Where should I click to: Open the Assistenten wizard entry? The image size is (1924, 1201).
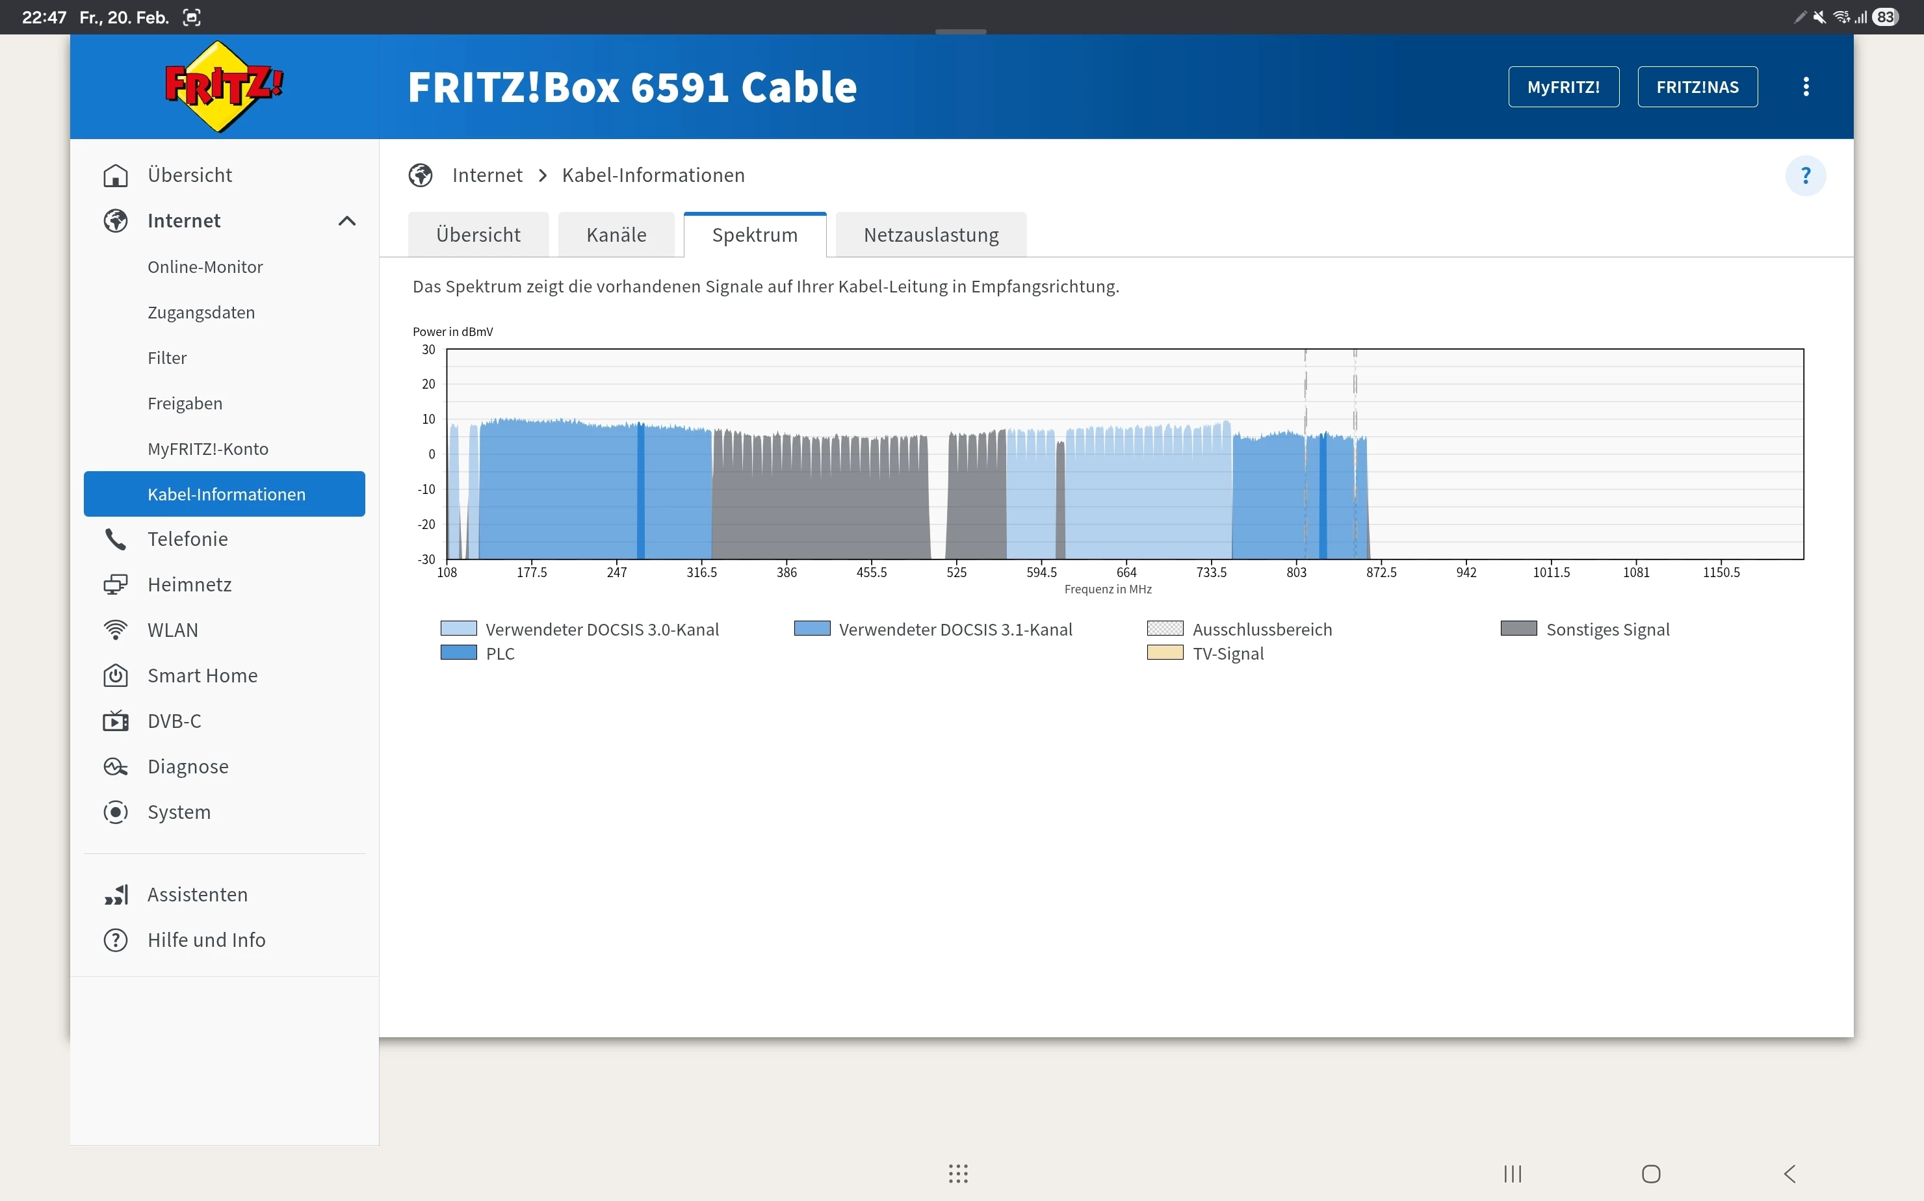pyautogui.click(x=197, y=894)
